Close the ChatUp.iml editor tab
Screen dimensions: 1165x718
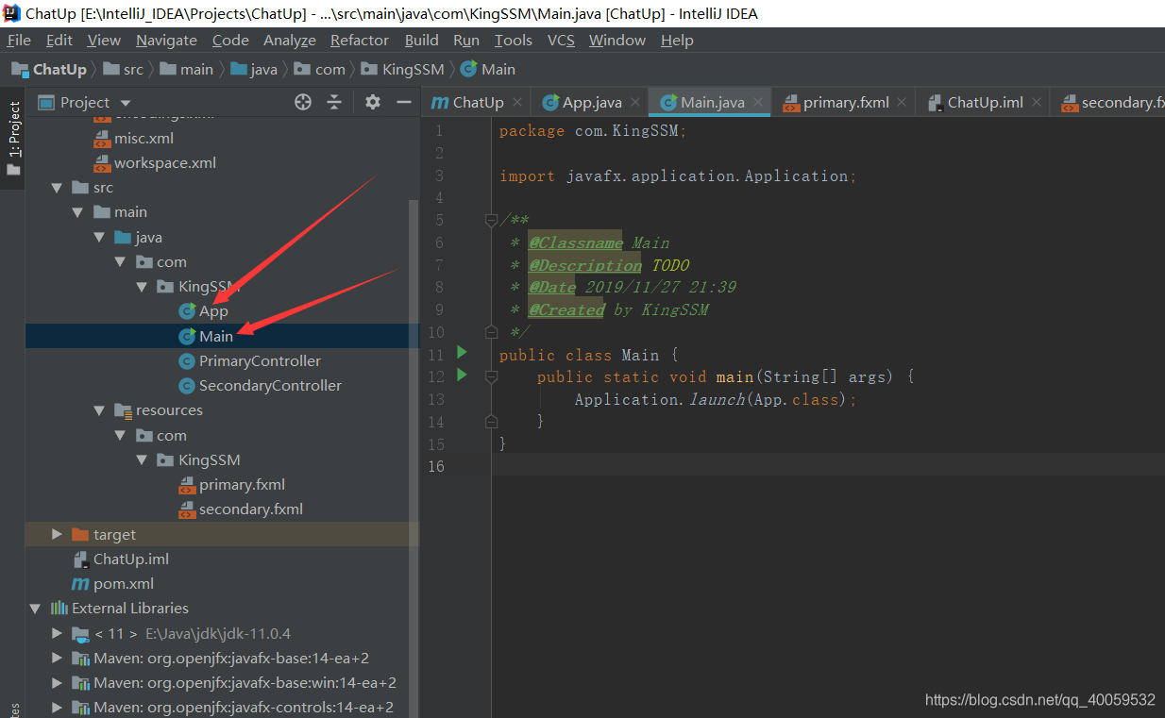click(1036, 102)
